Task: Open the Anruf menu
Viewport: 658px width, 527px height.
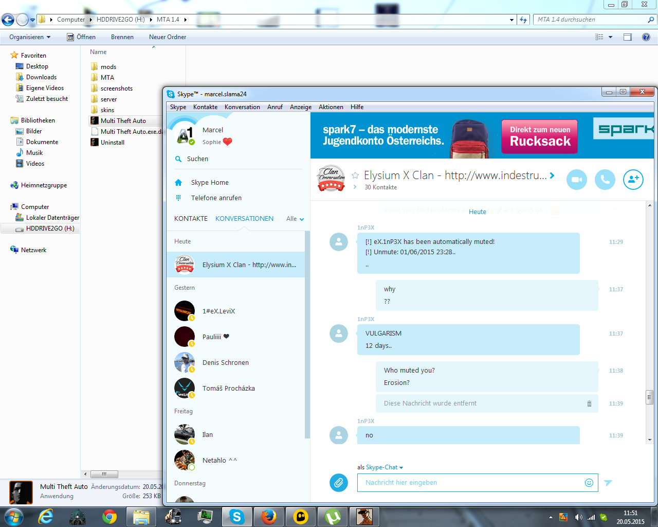Action: pyautogui.click(x=275, y=107)
